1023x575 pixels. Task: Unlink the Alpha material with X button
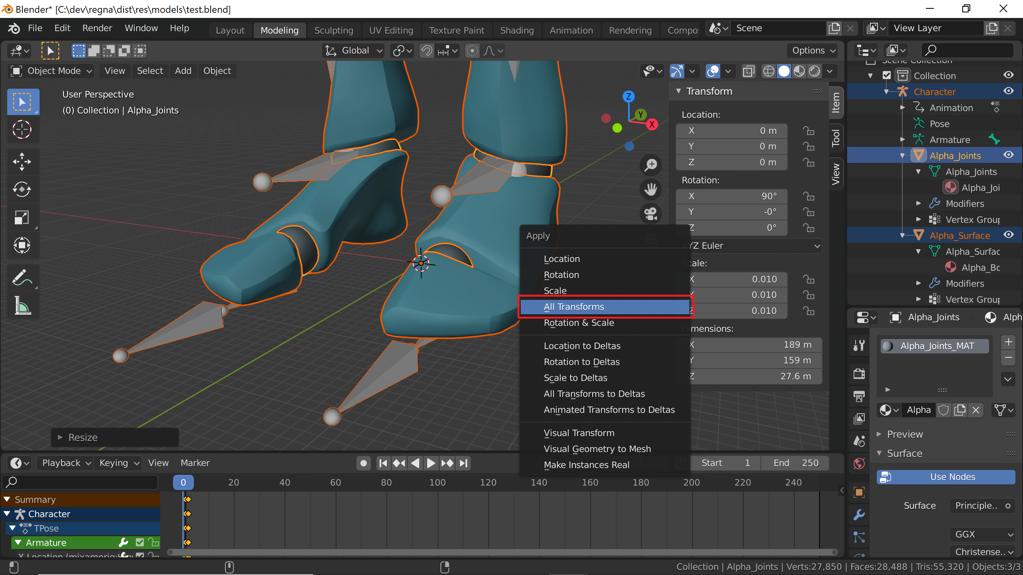976,410
